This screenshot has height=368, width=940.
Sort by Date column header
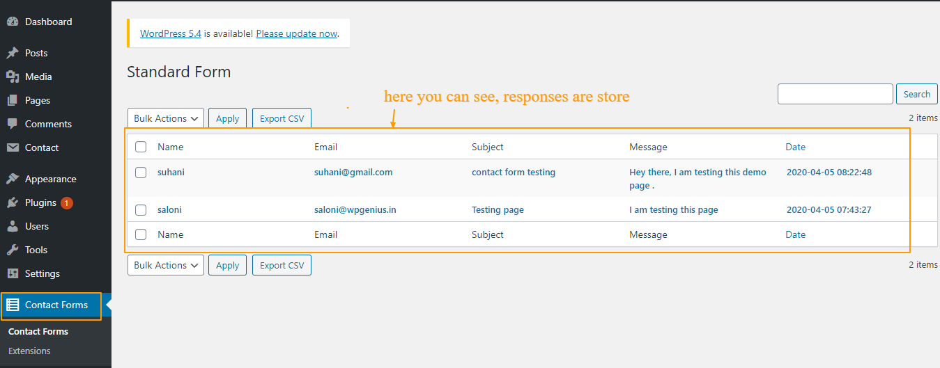pyautogui.click(x=795, y=147)
